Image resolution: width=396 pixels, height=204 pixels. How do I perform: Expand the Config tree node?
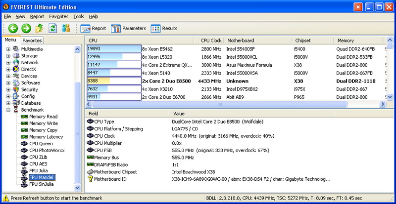click(x=8, y=96)
